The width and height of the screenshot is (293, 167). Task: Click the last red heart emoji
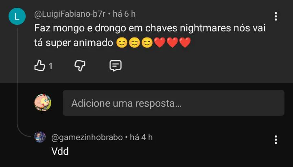185,43
